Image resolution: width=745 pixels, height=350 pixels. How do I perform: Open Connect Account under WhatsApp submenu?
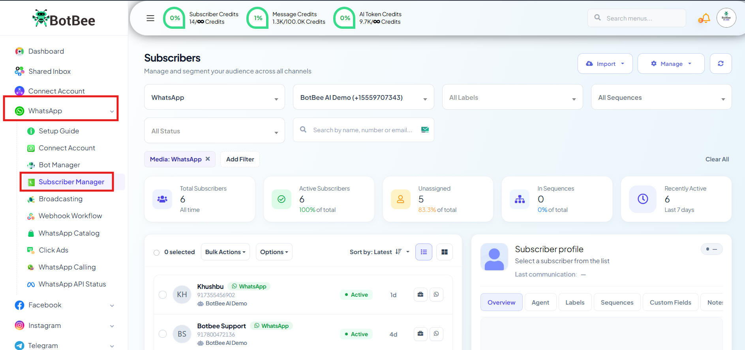[61, 148]
